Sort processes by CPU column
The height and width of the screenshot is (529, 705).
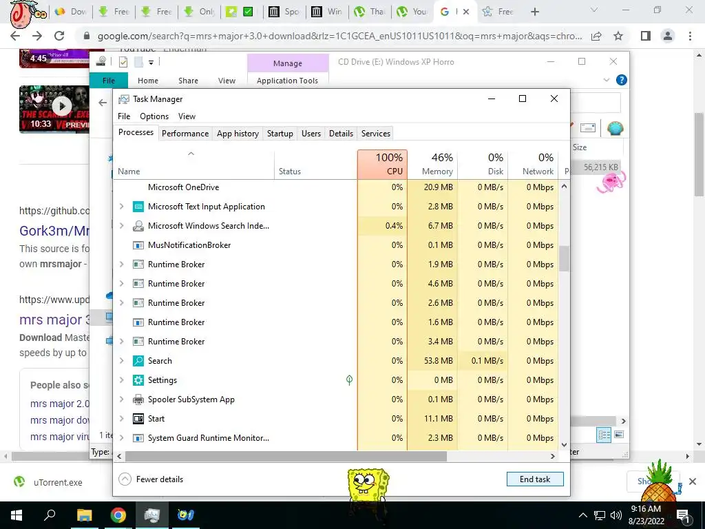pos(383,165)
